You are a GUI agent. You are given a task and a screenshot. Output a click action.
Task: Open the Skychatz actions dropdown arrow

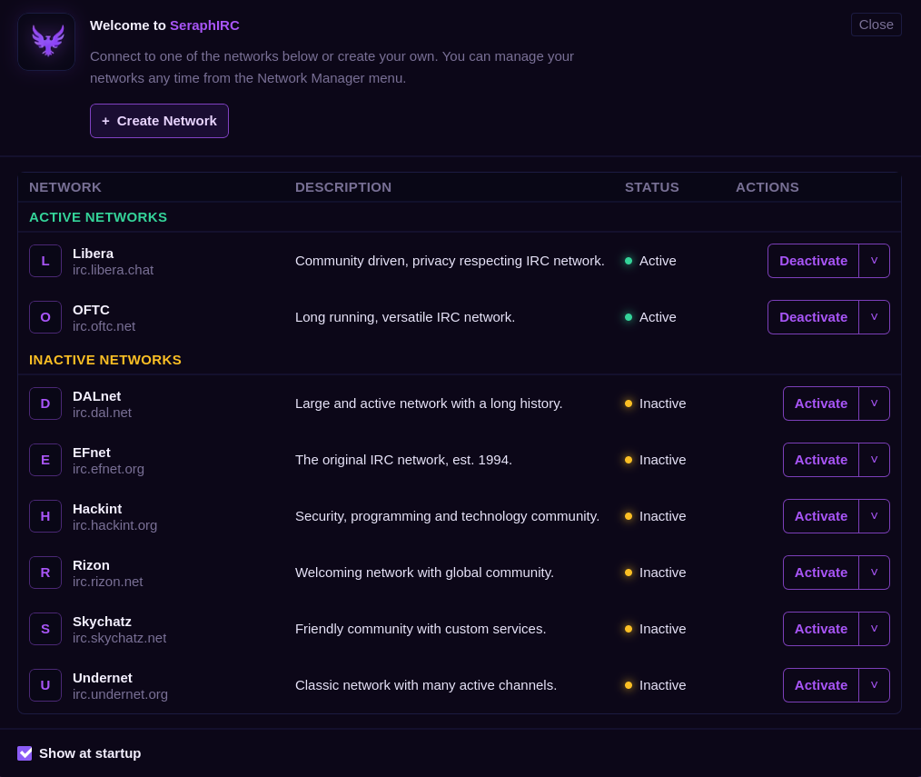click(874, 630)
